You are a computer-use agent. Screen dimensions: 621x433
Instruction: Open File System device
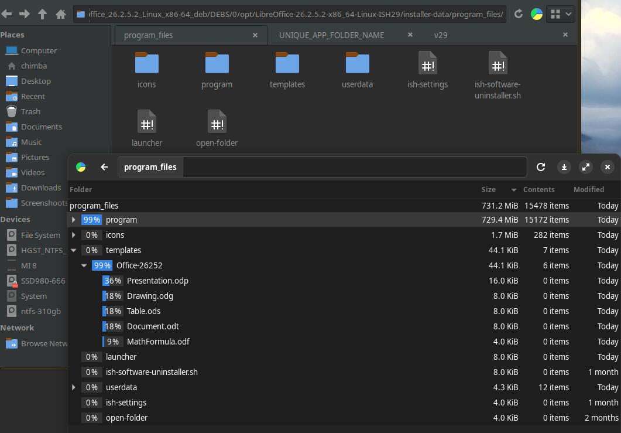(x=40, y=235)
